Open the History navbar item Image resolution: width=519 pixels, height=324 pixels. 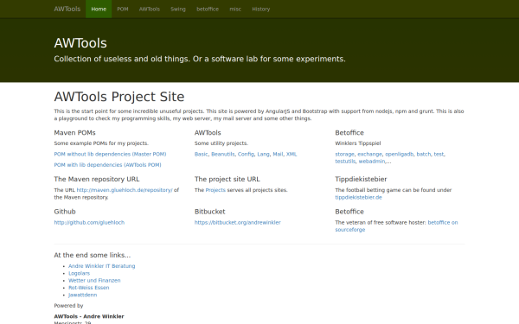(x=261, y=9)
